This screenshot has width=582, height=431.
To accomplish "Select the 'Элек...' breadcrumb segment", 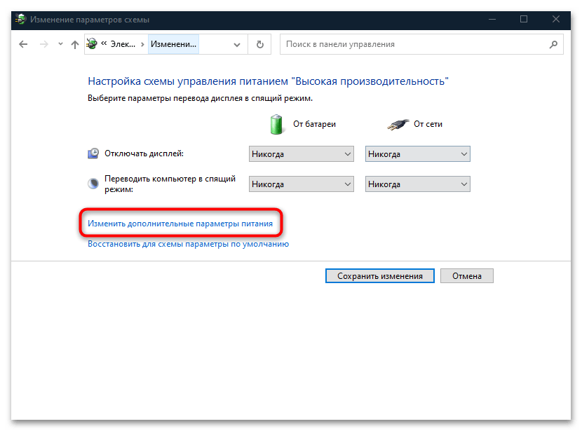I will pos(123,44).
